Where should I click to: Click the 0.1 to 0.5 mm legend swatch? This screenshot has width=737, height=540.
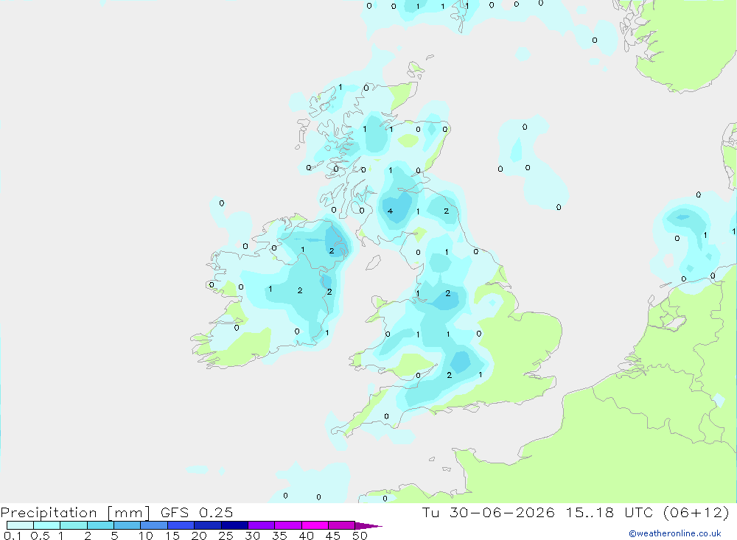(20, 525)
